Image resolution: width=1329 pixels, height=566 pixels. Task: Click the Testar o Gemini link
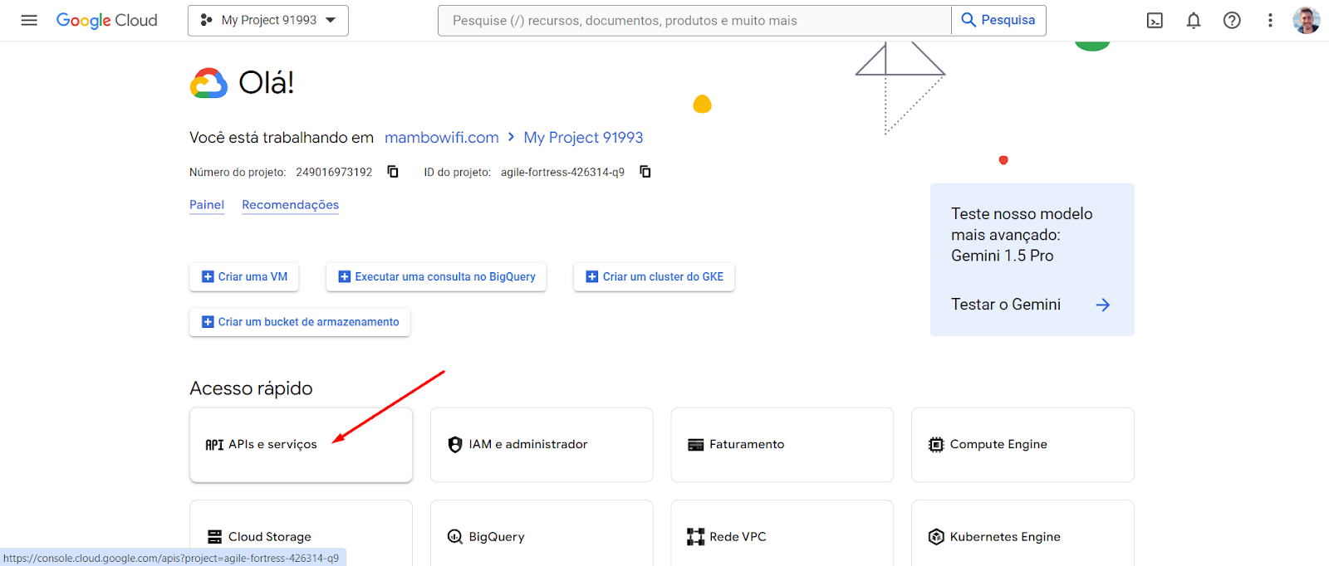[1006, 305]
